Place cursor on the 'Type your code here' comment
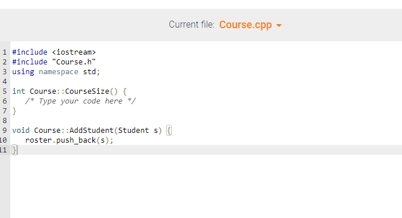Image resolution: width=402 pixels, height=218 pixels. [x=80, y=101]
